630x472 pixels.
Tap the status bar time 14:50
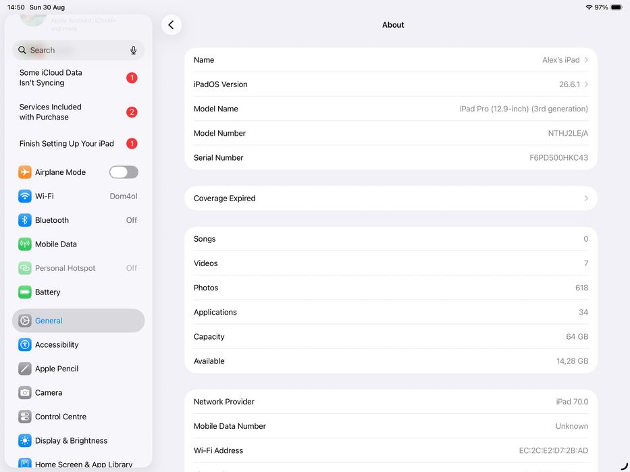click(16, 7)
